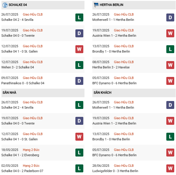Click the L badge for Wehen 3-2 Schalke 04
176x175 pixels.
[x=79, y=65]
